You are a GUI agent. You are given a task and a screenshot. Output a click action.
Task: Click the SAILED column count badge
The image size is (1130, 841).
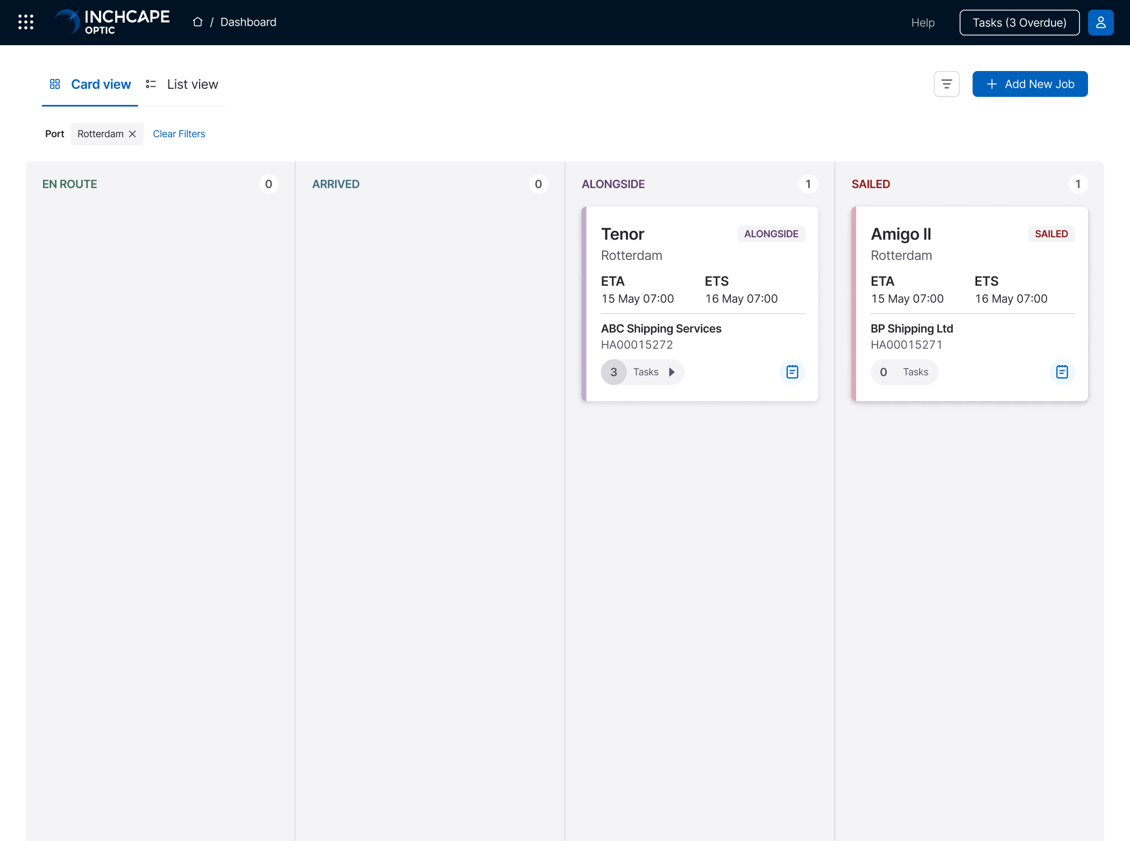coord(1078,184)
